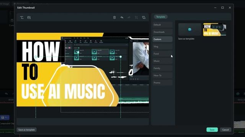Choose the Vlog template category
The height and width of the screenshot is (137, 245).
(x=162, y=46)
